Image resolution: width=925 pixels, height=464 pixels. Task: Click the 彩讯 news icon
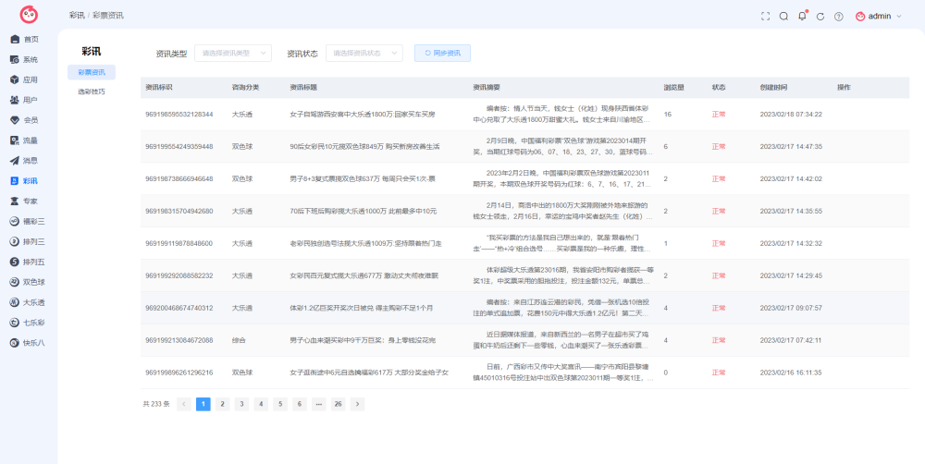(x=16, y=181)
